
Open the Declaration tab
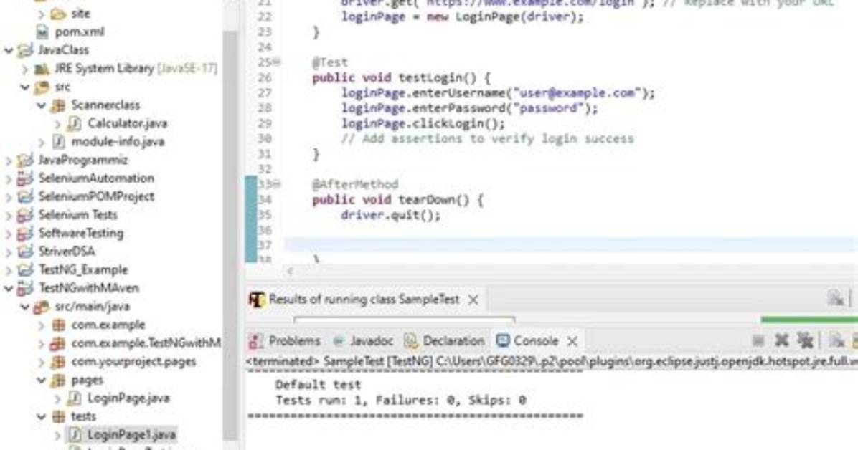pyautogui.click(x=444, y=341)
